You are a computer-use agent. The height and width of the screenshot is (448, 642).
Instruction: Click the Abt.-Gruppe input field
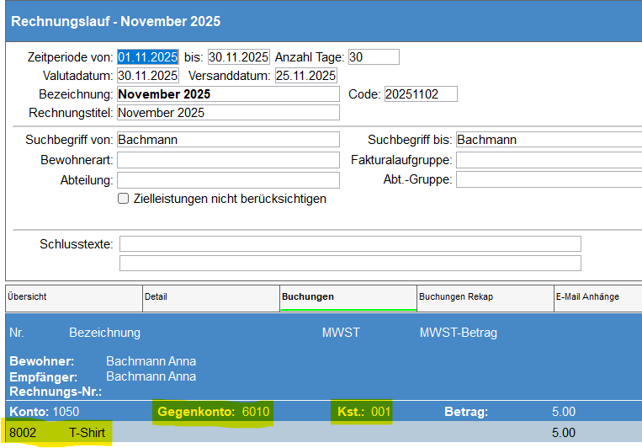coord(547,179)
